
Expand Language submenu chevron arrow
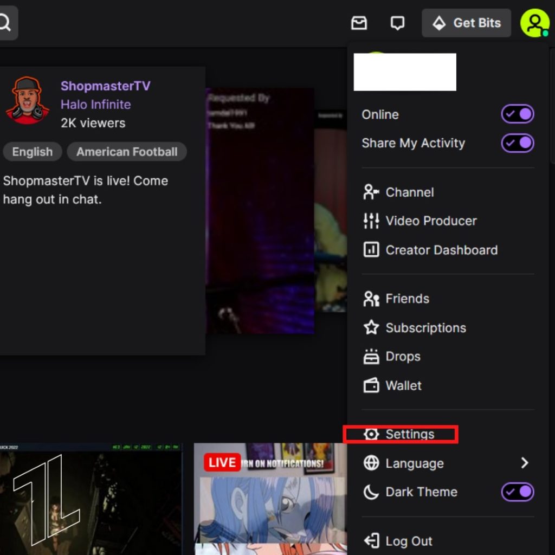(525, 463)
